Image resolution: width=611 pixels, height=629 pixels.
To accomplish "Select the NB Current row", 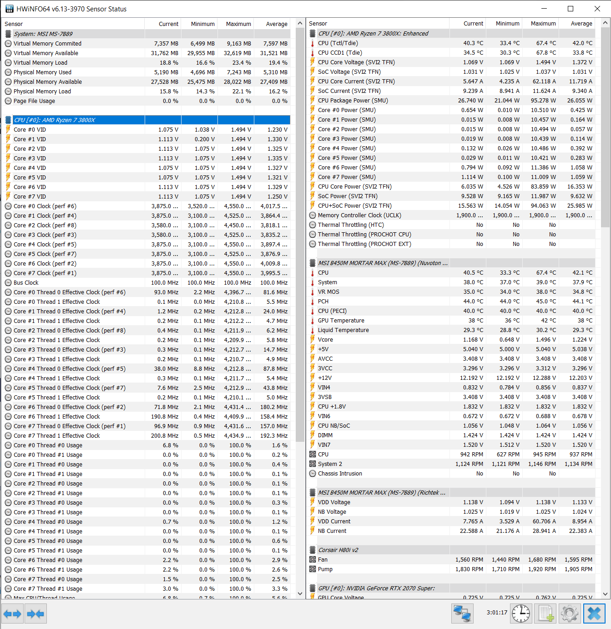I will (x=451, y=531).
